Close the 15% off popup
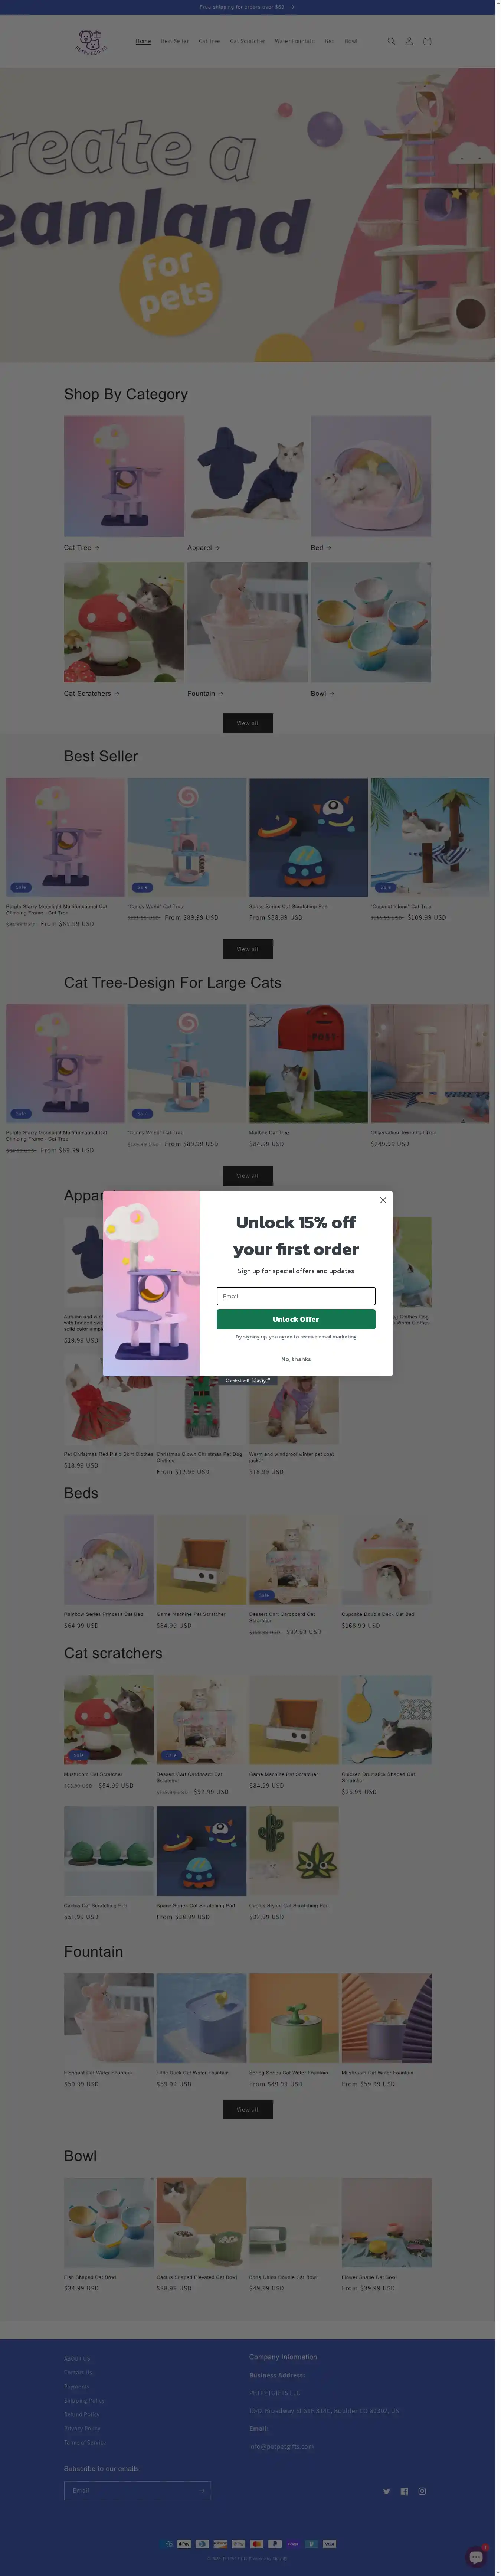This screenshot has width=501, height=2576. coord(383,1200)
